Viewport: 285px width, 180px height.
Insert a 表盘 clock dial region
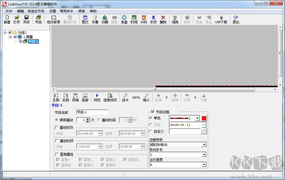(x=124, y=19)
